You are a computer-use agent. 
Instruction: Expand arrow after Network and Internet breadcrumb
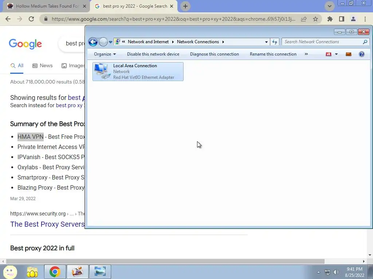point(173,42)
